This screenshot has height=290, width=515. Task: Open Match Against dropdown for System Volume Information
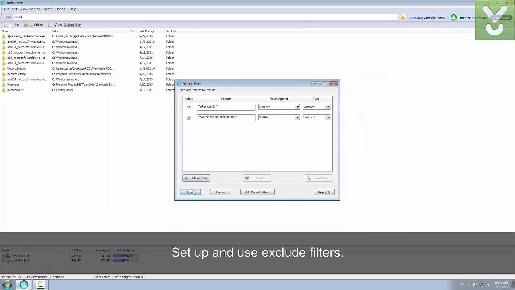point(297,118)
